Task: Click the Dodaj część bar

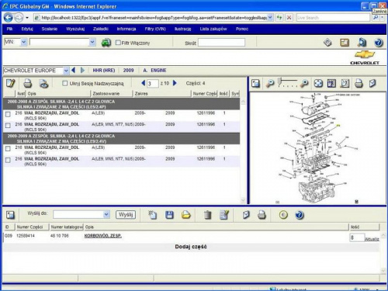Action: pyautogui.click(x=191, y=247)
